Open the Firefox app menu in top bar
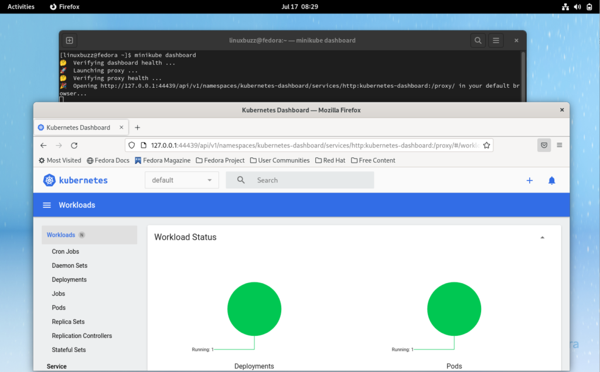600x372 pixels. (64, 6)
